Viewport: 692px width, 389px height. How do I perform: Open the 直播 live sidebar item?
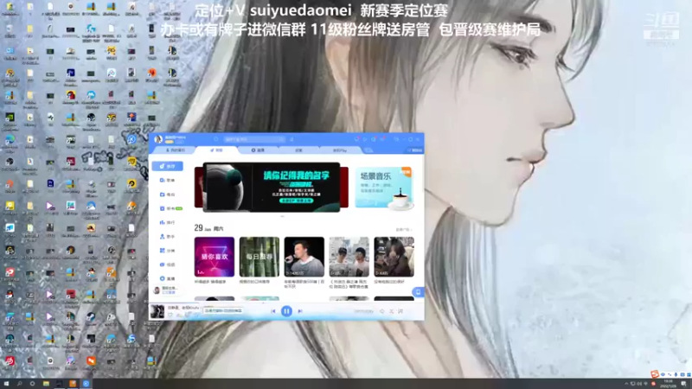tap(167, 278)
